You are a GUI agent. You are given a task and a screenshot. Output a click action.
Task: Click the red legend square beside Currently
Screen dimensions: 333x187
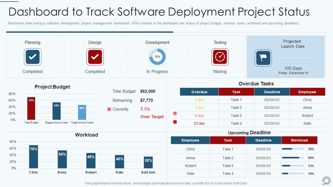pos(109,109)
